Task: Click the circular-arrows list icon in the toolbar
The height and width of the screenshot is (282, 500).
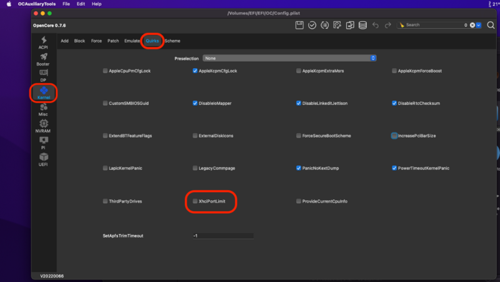Action: (x=324, y=25)
